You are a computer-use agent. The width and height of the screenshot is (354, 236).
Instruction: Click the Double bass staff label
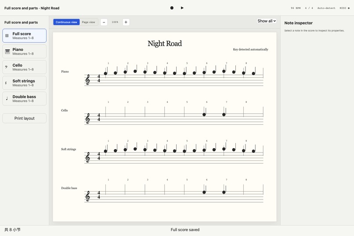pyautogui.click(x=69, y=188)
